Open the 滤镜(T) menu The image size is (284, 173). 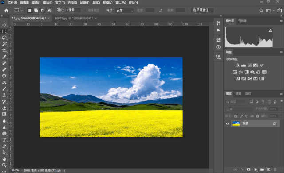click(85, 3)
